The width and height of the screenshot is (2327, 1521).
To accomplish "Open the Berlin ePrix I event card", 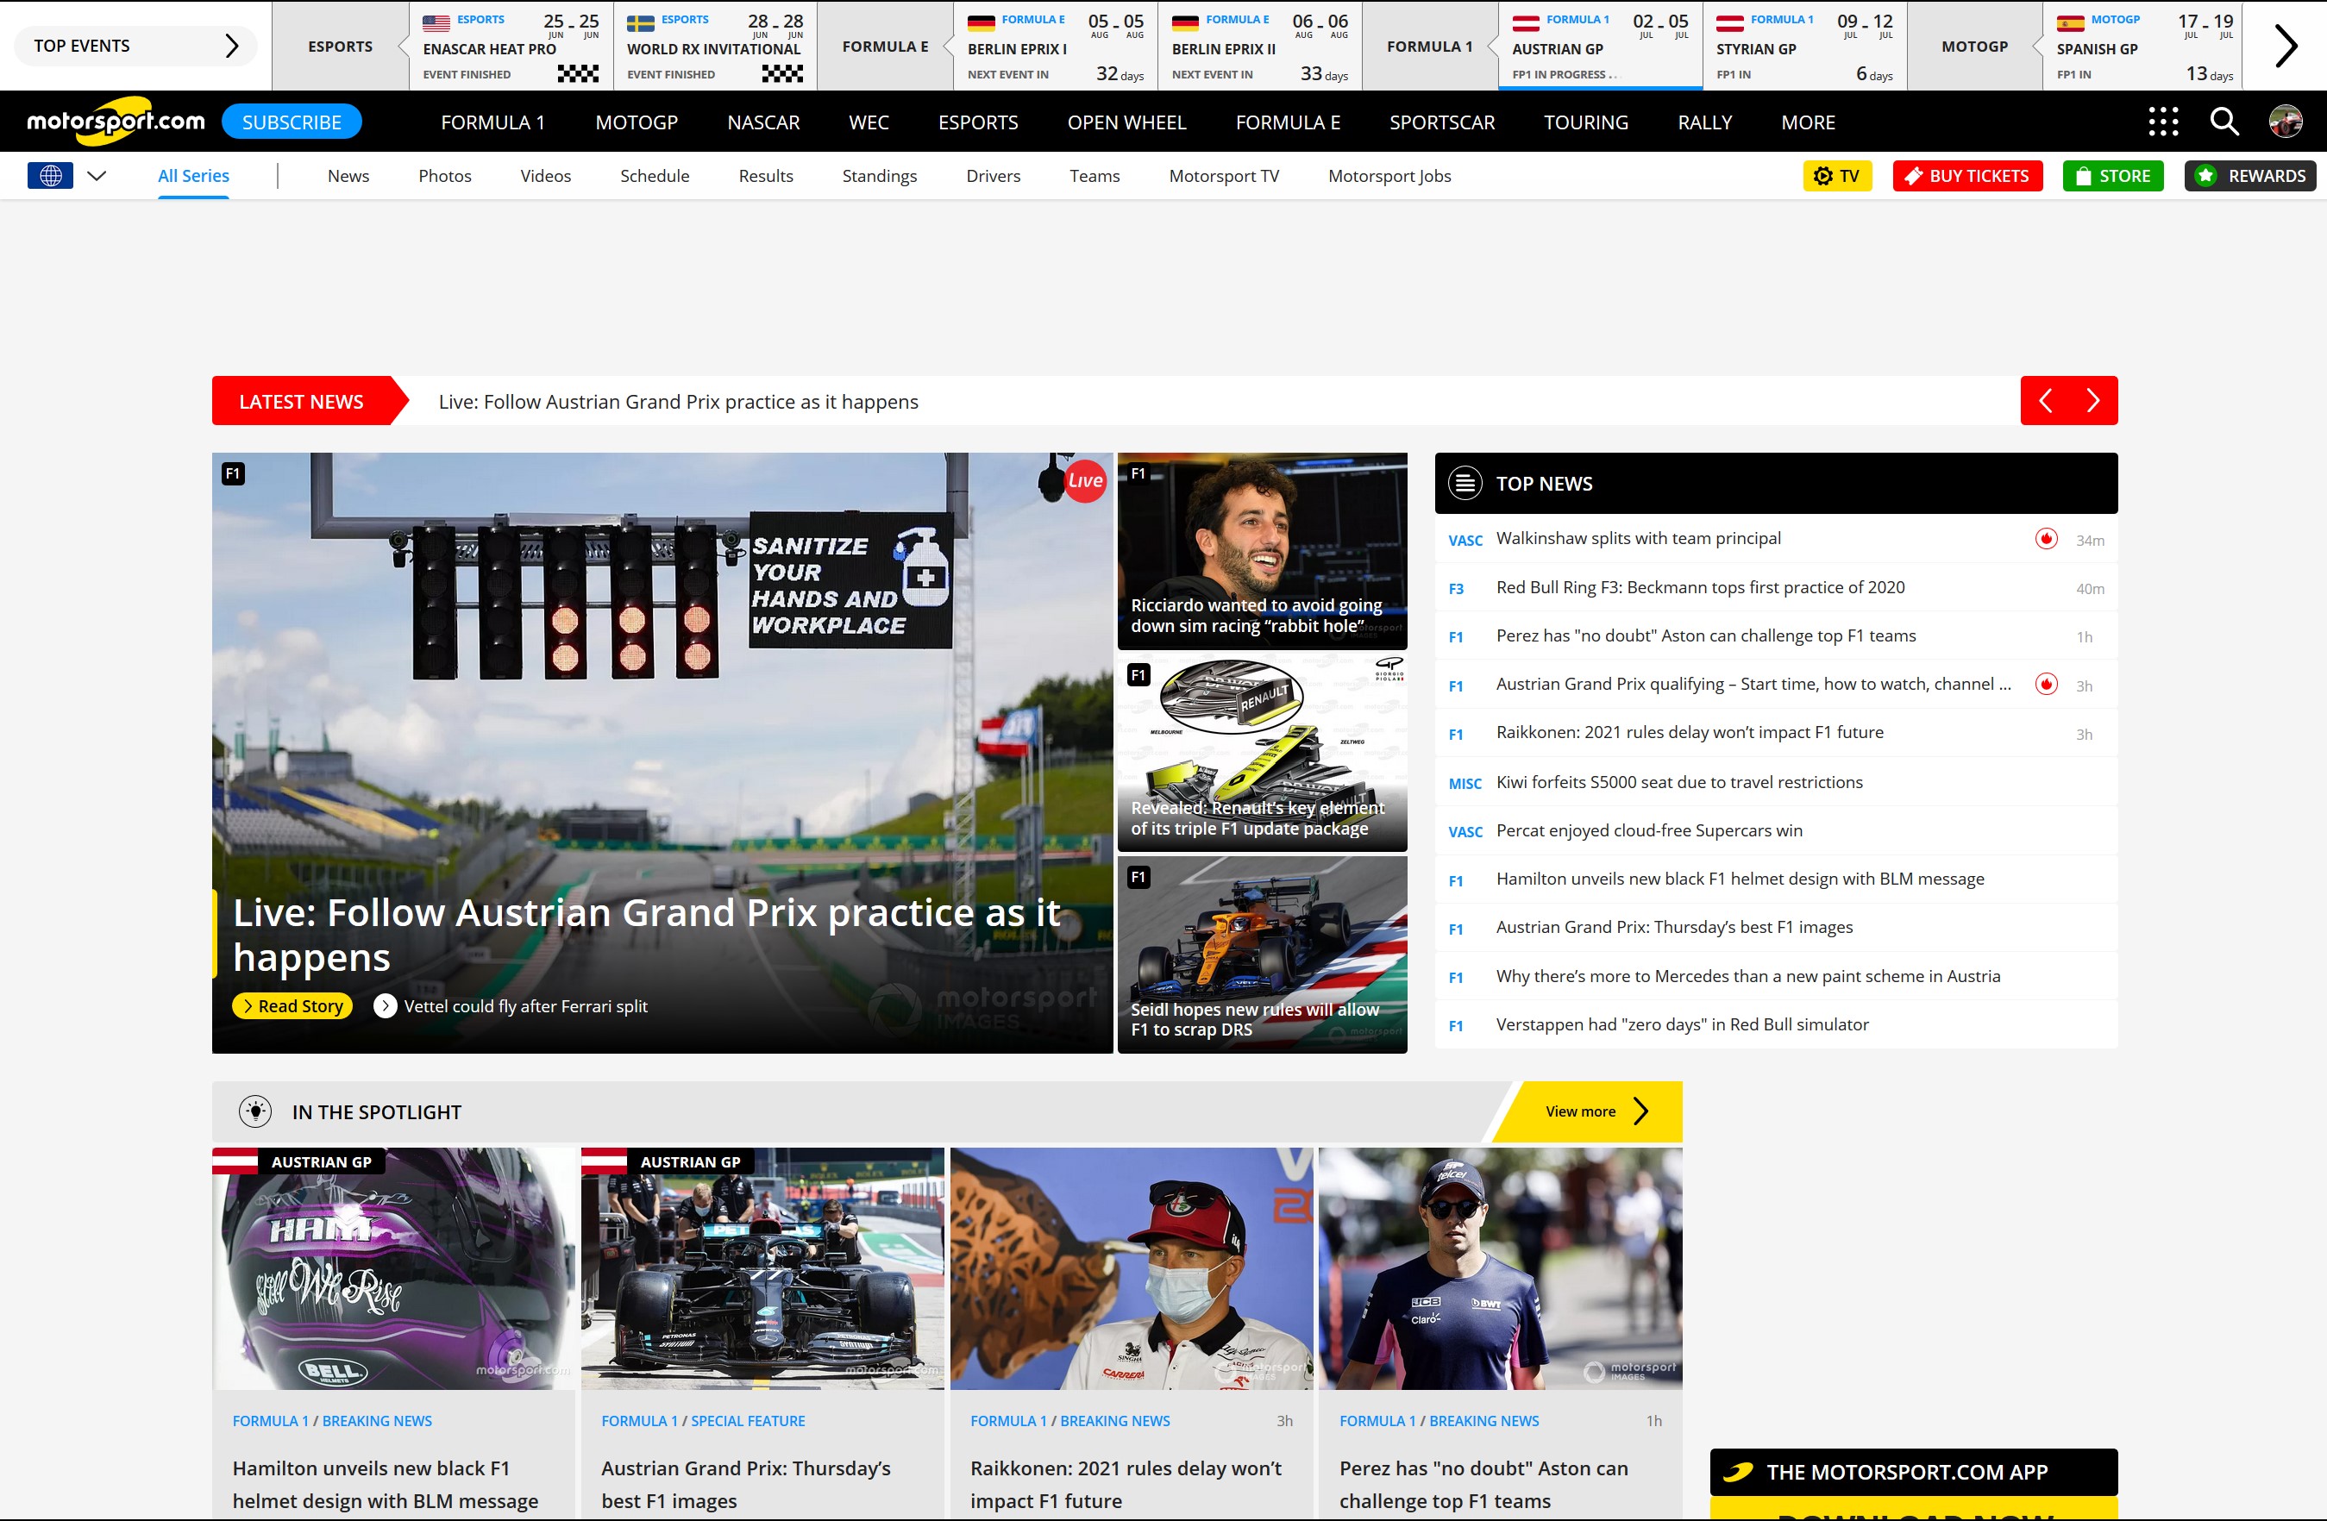I will click(x=1055, y=46).
